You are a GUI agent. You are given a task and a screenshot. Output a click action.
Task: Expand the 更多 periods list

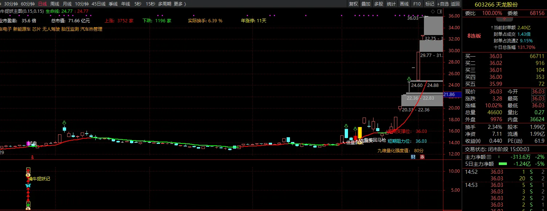point(180,4)
